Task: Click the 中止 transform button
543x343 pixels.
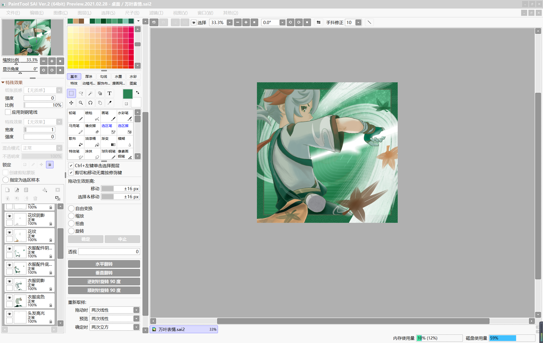Action: (x=122, y=239)
